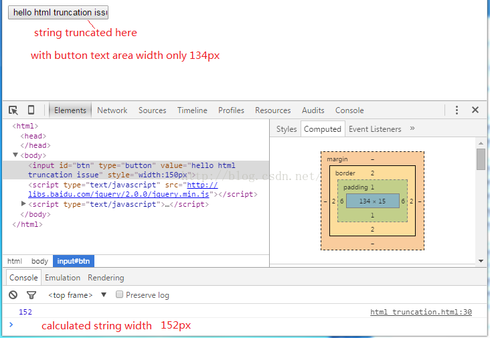This screenshot has height=338, width=490.
Task: Switch to the top Console tab
Action: pos(349,110)
